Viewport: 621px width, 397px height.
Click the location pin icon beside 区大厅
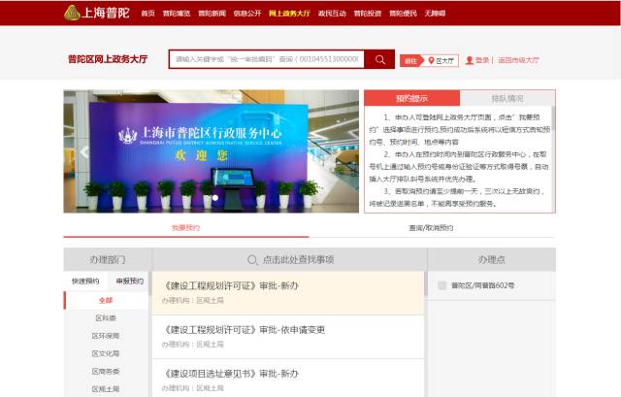431,60
